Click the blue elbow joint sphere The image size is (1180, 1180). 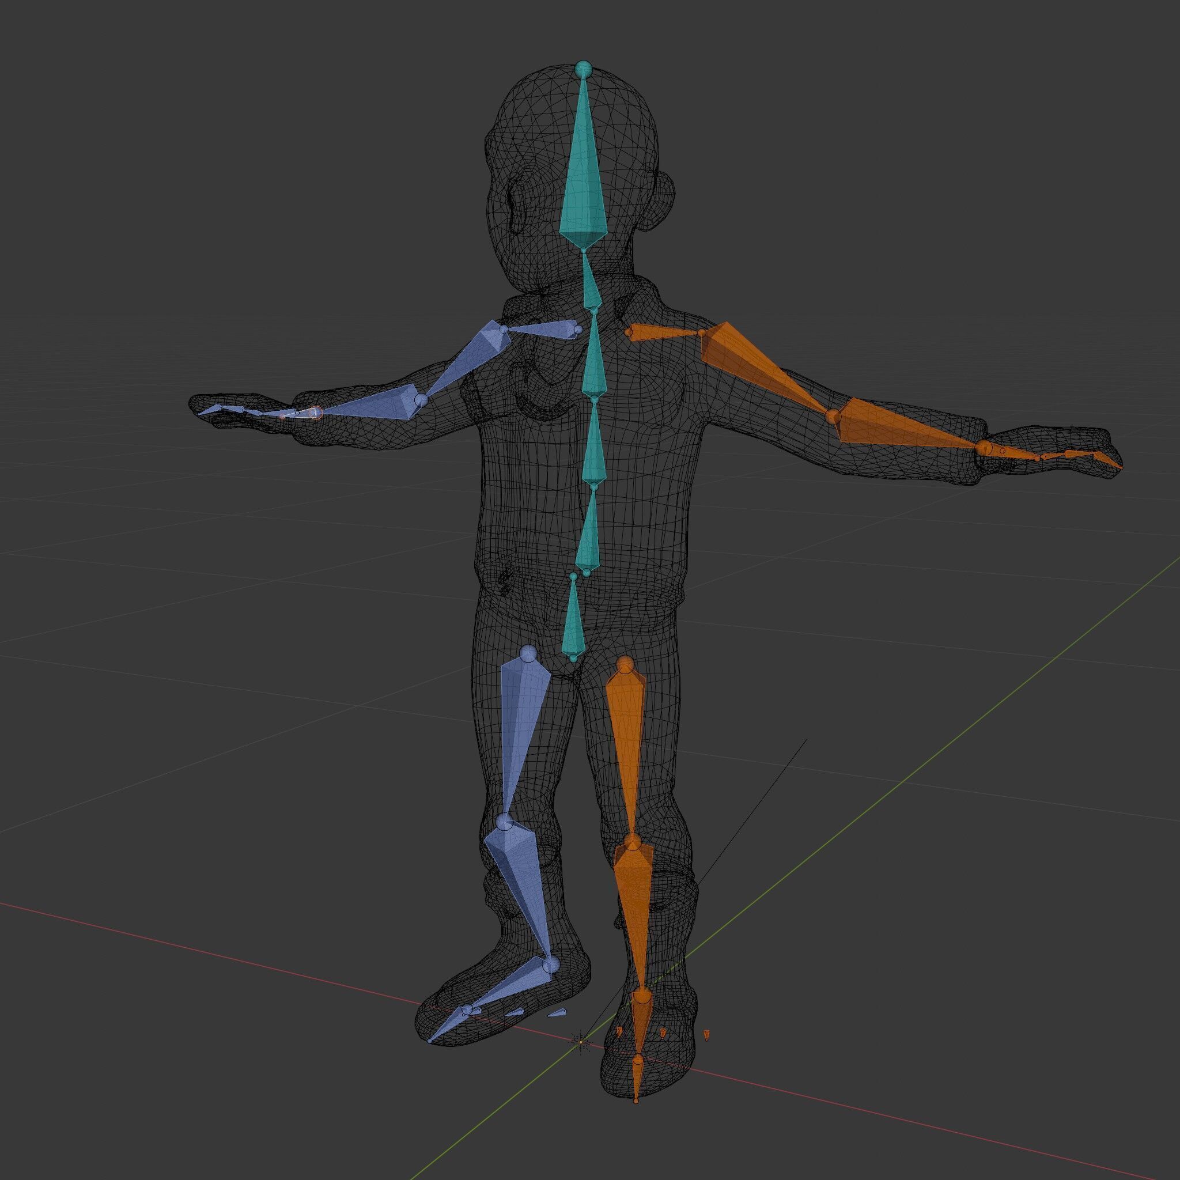click(x=421, y=400)
